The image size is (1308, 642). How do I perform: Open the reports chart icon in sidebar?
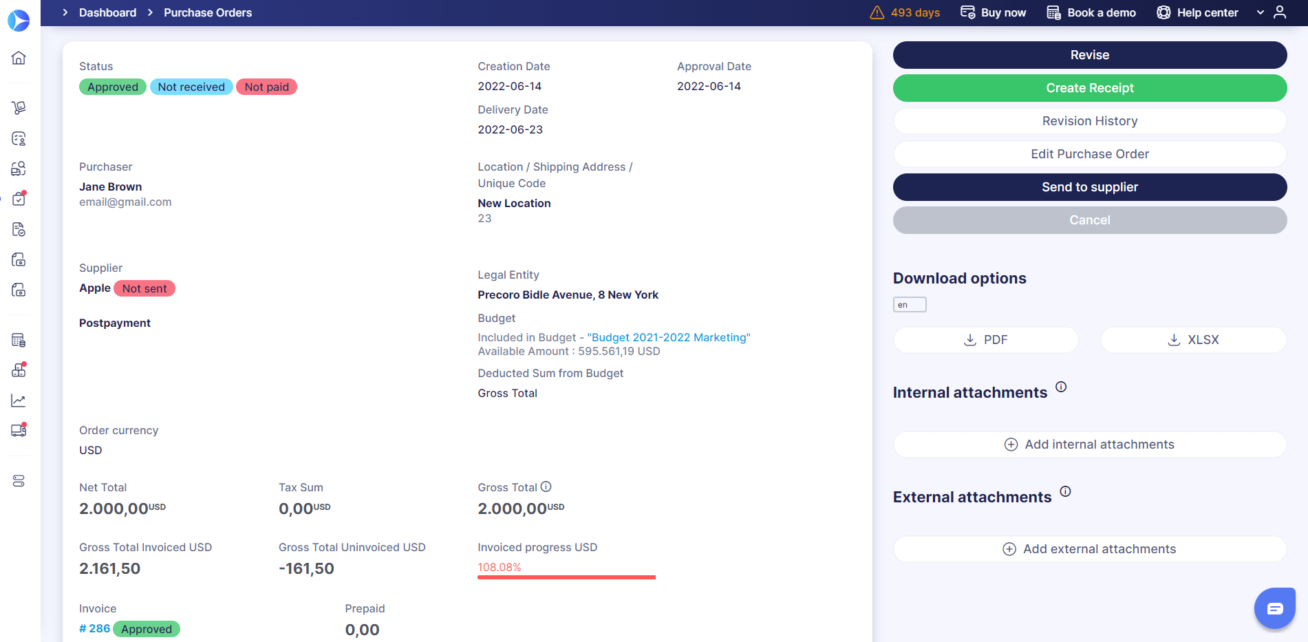(x=19, y=400)
